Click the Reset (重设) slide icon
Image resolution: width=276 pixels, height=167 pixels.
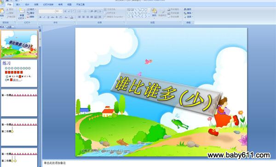(x=28, y=13)
